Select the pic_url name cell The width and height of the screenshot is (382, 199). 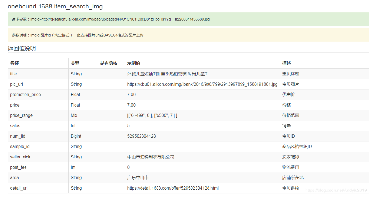click(x=38, y=84)
